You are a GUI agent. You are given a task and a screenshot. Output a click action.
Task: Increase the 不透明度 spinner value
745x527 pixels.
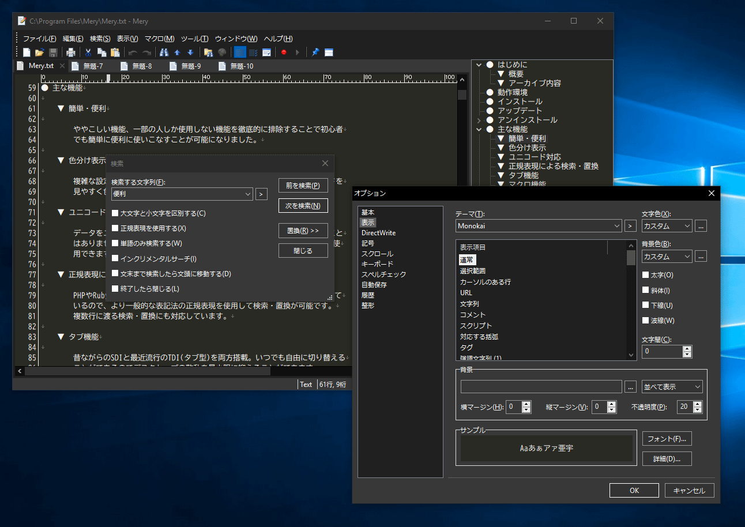pyautogui.click(x=698, y=404)
